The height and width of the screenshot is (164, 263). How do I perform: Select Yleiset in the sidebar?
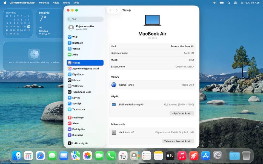85,63
